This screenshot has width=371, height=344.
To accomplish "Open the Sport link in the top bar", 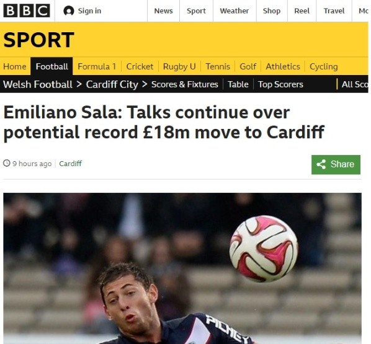I will tap(196, 11).
